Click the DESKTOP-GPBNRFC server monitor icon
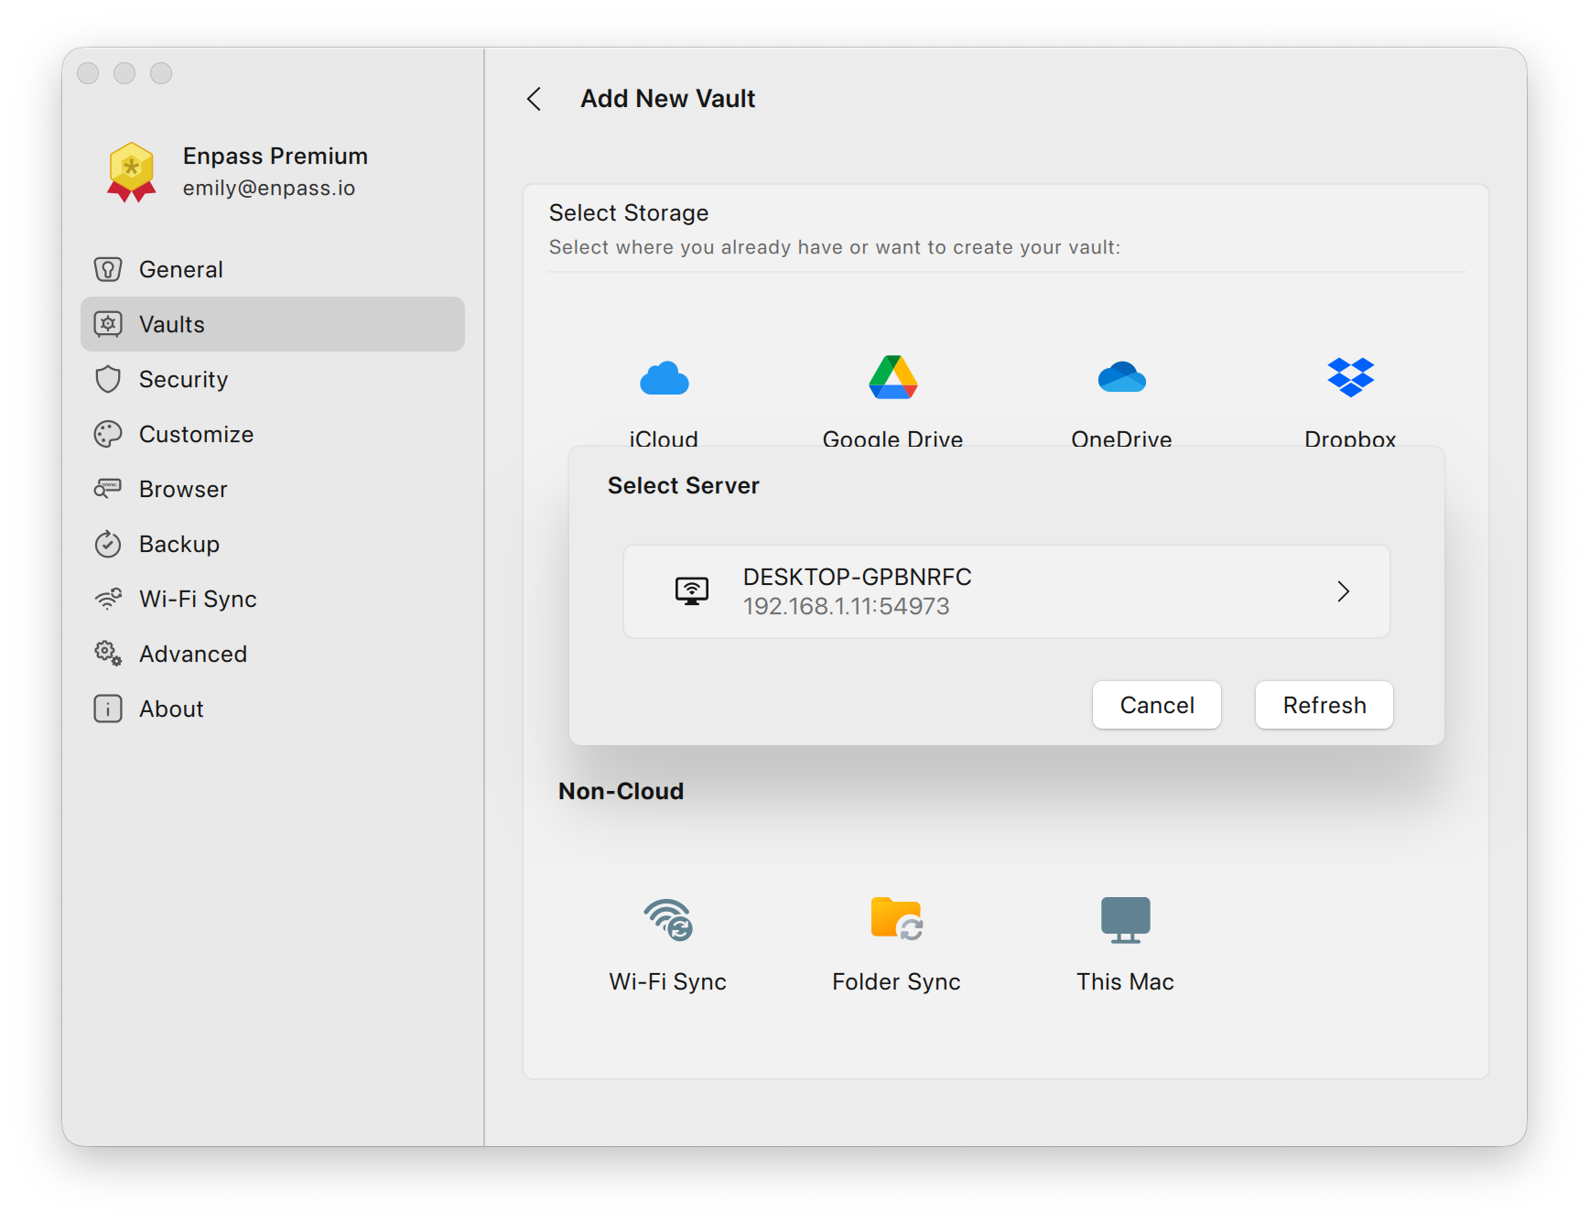The height and width of the screenshot is (1223, 1589). pyautogui.click(x=692, y=591)
